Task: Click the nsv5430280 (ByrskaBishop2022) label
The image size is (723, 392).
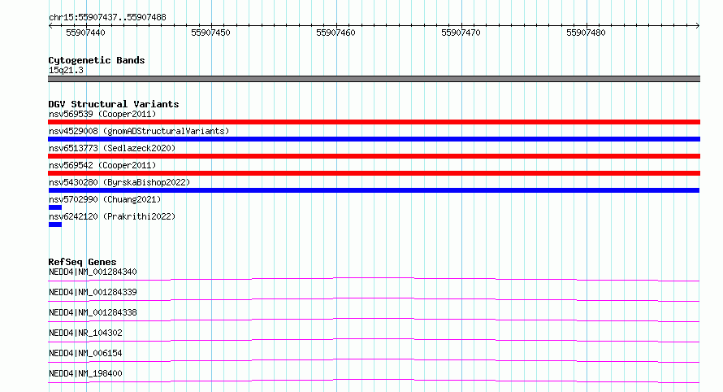Action: [119, 182]
